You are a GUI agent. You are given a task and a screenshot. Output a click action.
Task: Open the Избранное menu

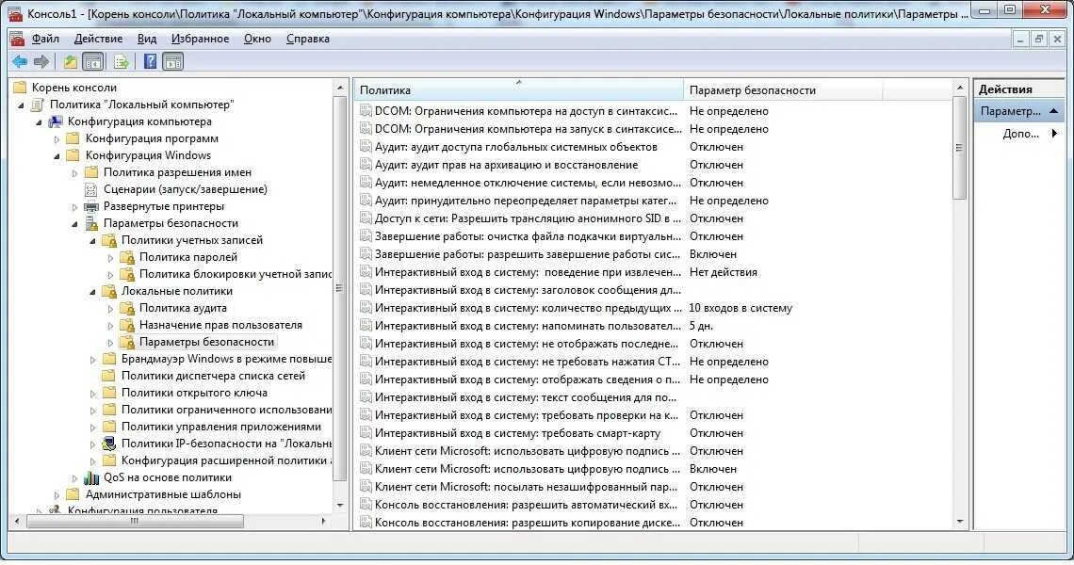(x=200, y=39)
